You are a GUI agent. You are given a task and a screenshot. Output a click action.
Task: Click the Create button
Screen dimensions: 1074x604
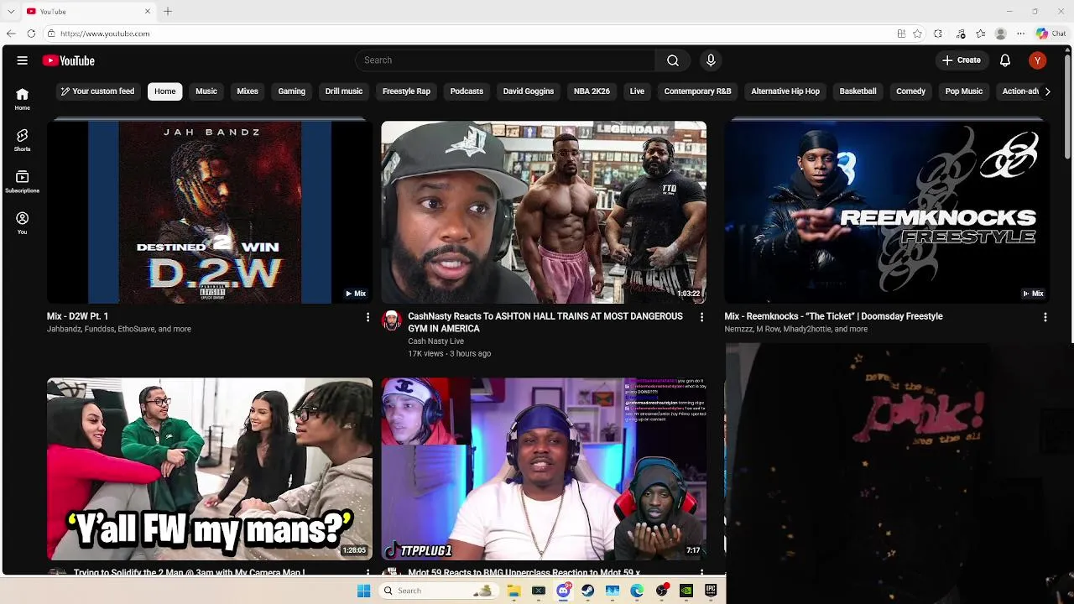click(962, 60)
